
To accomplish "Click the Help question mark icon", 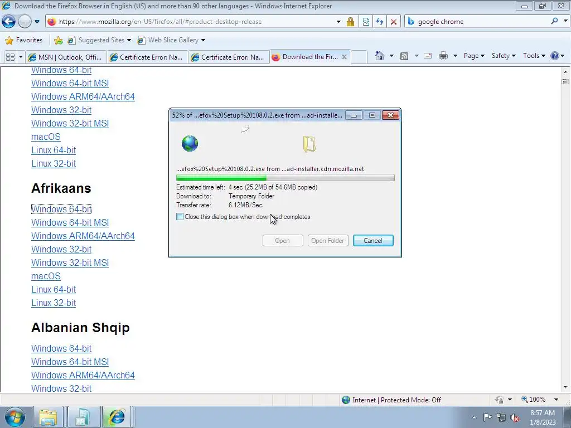I will tap(555, 56).
